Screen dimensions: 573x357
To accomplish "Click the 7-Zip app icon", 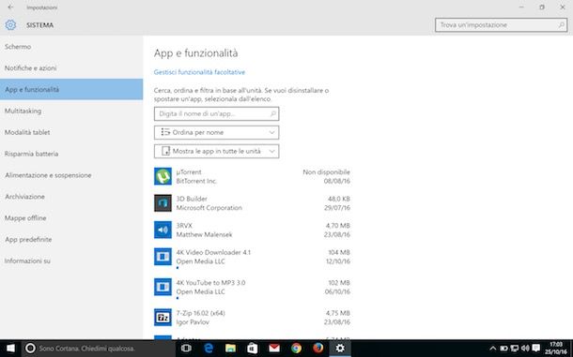I will [x=163, y=318].
